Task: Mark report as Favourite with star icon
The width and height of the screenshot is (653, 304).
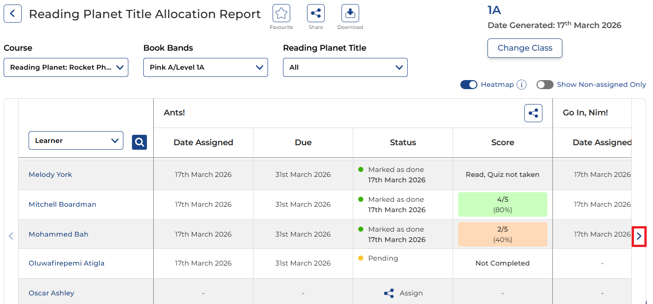Action: [x=281, y=14]
